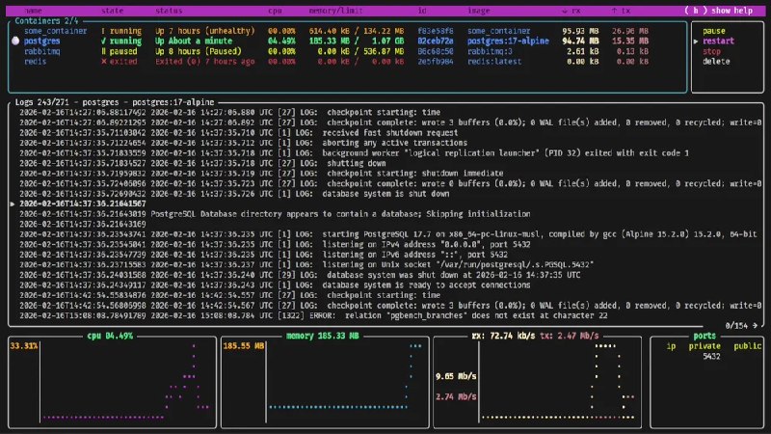The height and width of the screenshot is (434, 771).
Task: Click the 9.65 Mb/s network chart label
Action: click(456, 377)
